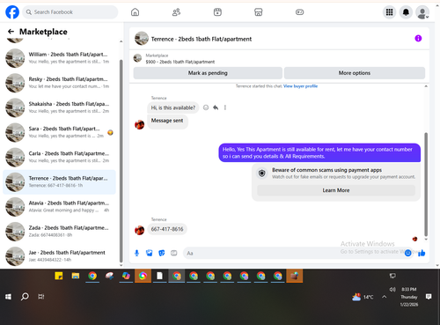Attach a photo with the image icon
Screen dimensions: 440x325
click(x=150, y=253)
